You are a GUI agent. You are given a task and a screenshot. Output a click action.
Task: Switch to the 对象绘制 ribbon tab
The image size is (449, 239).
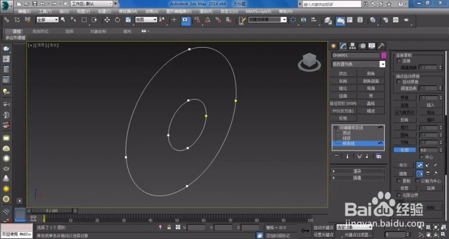(98, 31)
